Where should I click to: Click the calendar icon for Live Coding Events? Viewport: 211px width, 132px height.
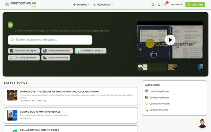point(146,91)
